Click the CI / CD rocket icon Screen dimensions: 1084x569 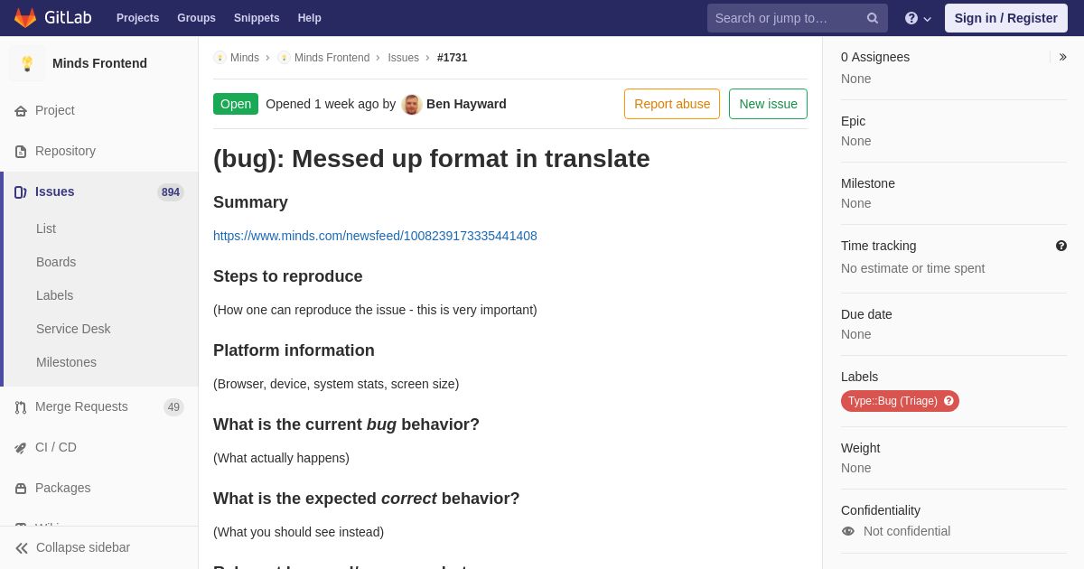pyautogui.click(x=21, y=448)
